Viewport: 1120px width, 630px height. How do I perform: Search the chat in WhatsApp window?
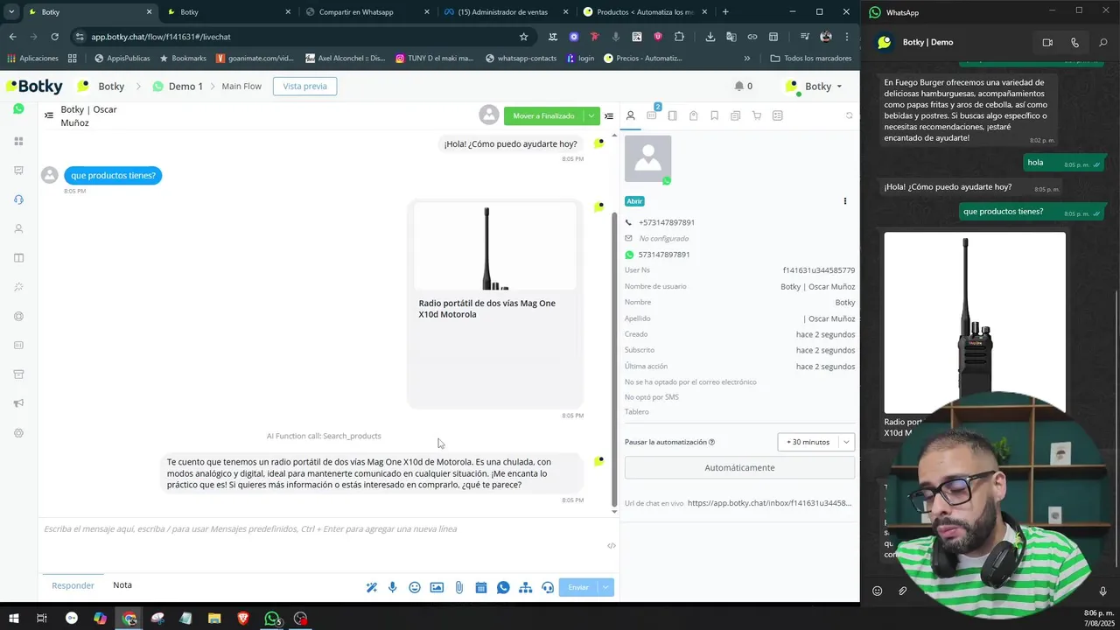pos(1102,42)
